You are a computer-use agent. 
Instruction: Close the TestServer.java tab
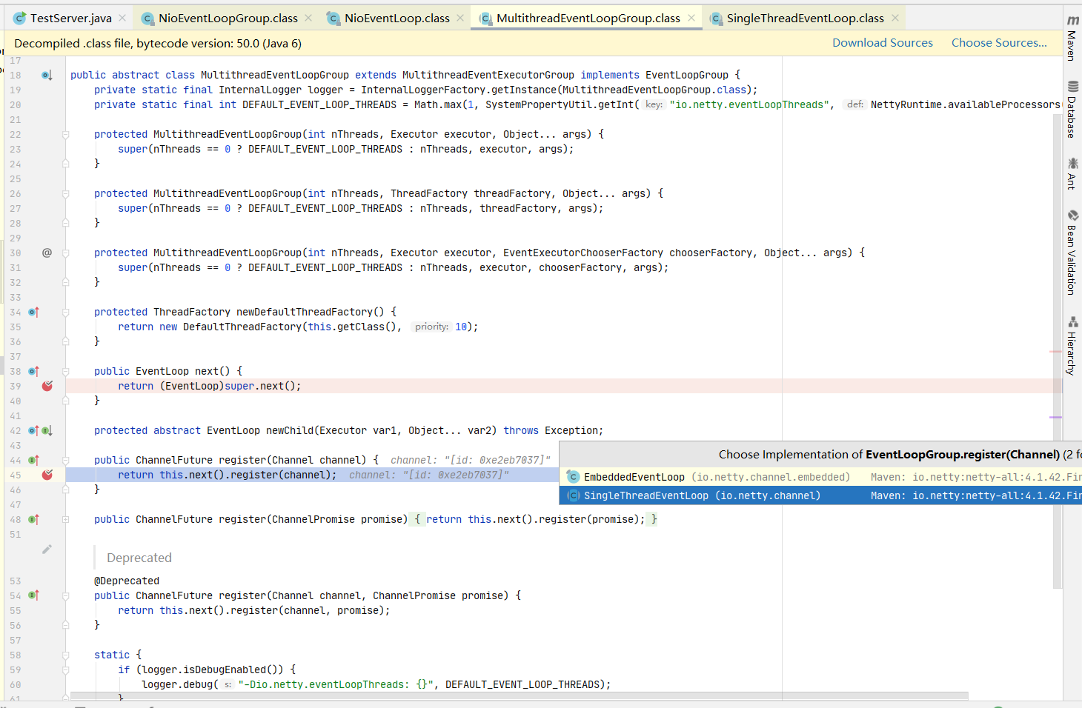point(122,18)
